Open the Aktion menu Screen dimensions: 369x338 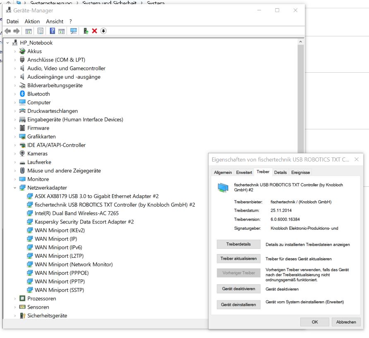tap(32, 21)
